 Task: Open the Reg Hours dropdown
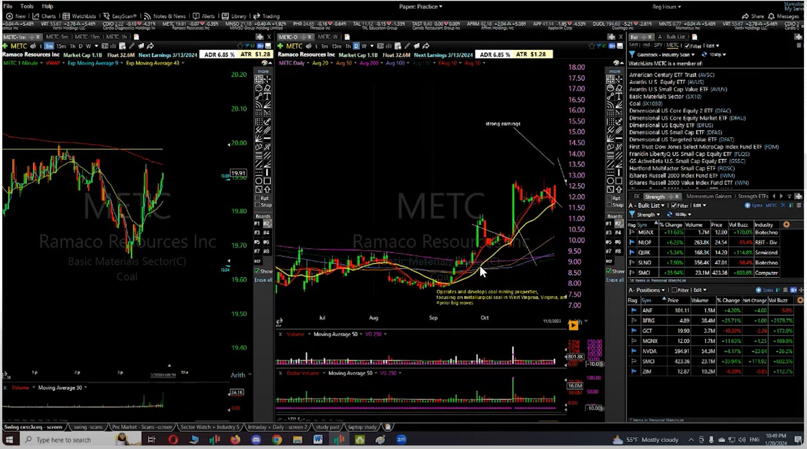click(667, 7)
